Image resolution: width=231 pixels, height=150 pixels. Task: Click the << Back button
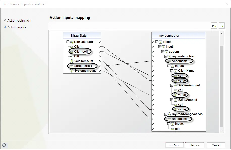(174, 145)
